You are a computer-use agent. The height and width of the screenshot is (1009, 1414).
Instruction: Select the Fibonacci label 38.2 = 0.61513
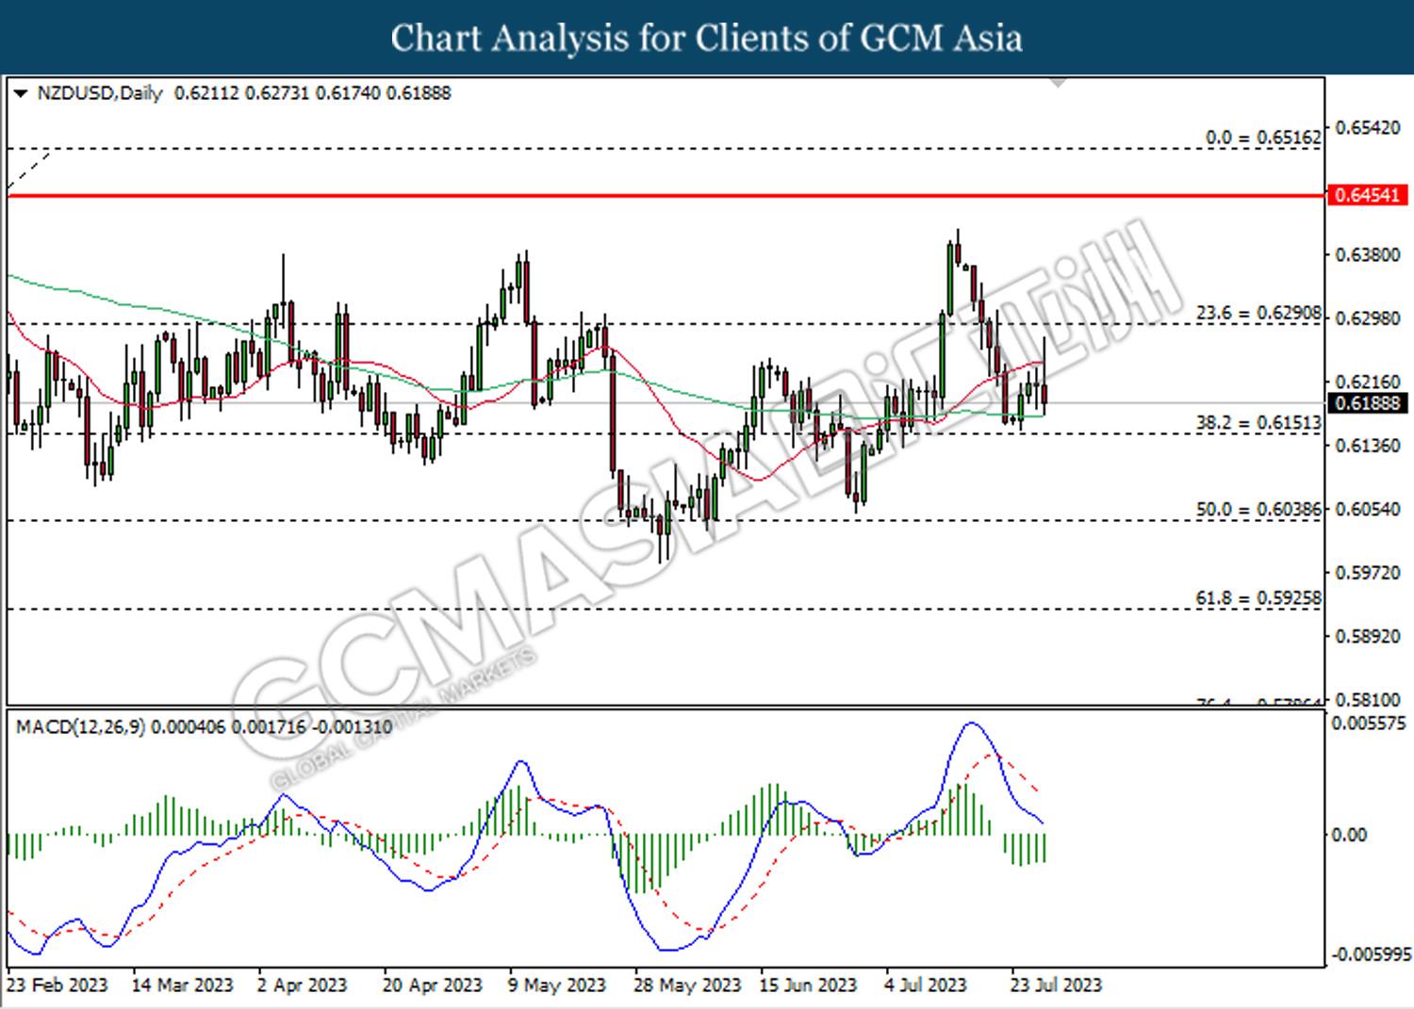pyautogui.click(x=1258, y=423)
